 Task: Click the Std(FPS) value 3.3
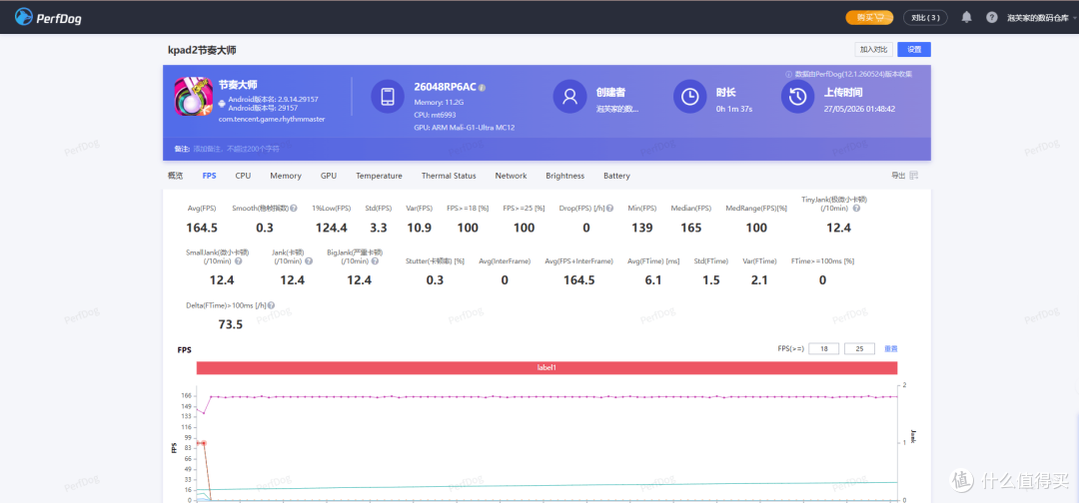[x=379, y=229]
